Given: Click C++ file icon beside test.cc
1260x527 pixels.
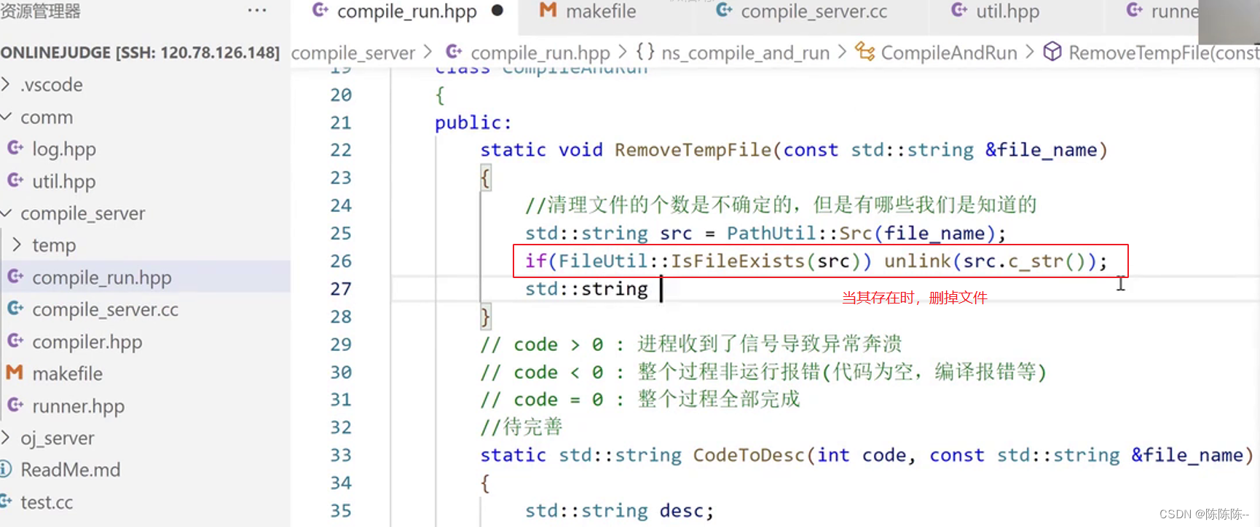Looking at the screenshot, I should coord(7,501).
